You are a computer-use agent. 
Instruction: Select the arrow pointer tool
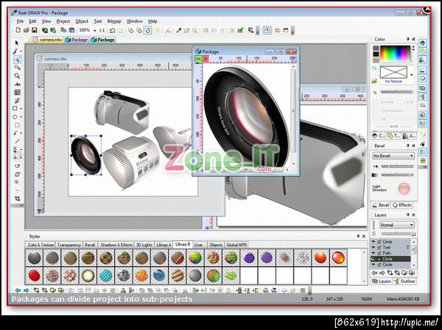17,43
